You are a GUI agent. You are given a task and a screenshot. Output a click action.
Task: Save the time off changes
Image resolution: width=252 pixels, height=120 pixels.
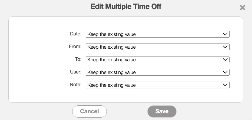(162, 111)
